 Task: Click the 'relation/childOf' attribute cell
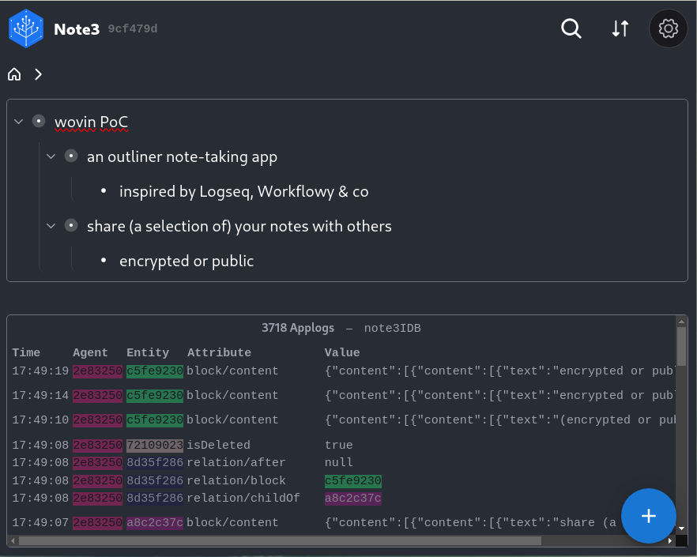click(x=243, y=498)
